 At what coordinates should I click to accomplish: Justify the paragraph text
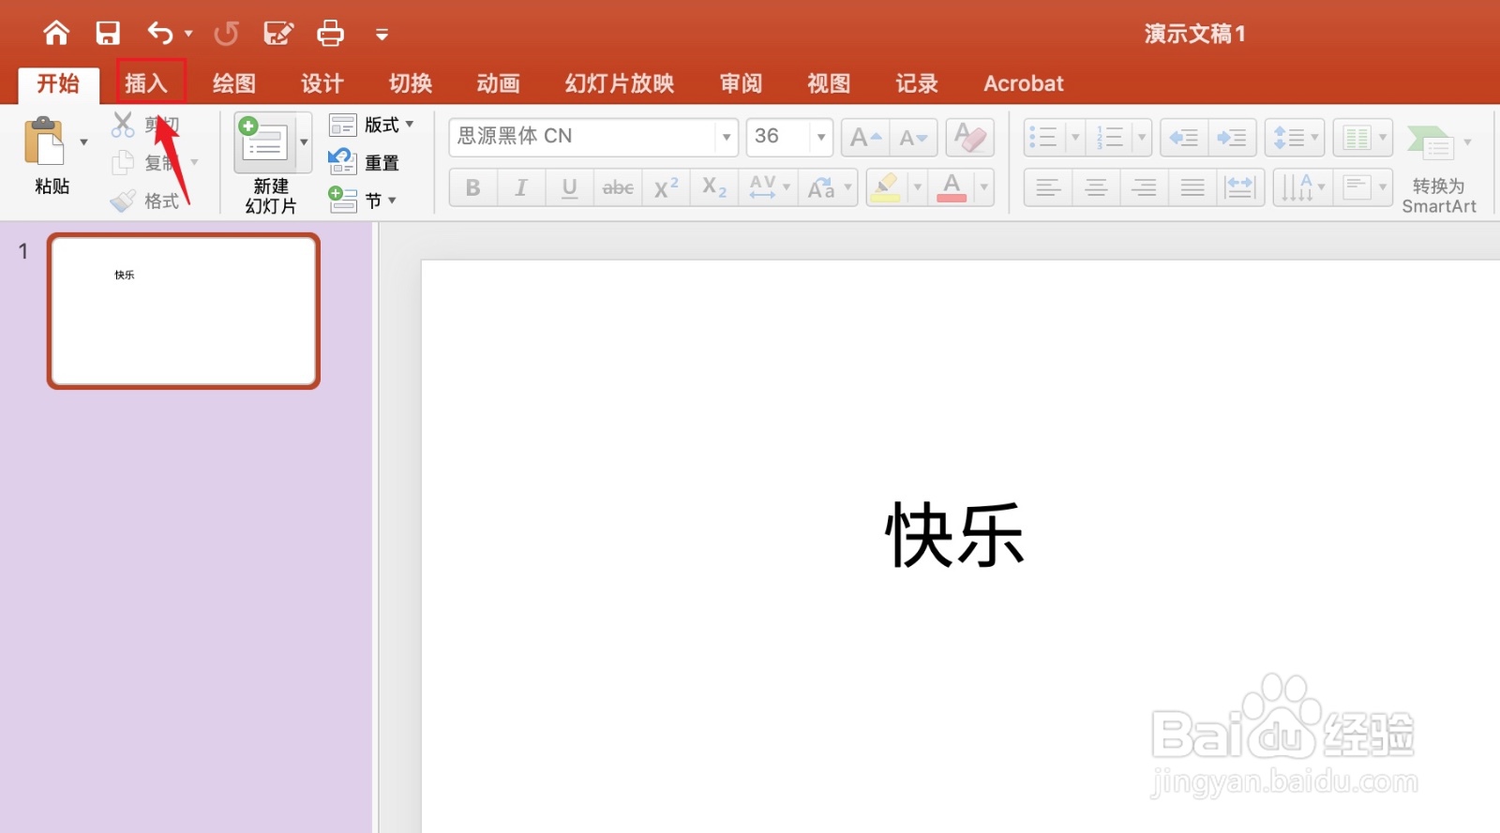tap(1192, 187)
